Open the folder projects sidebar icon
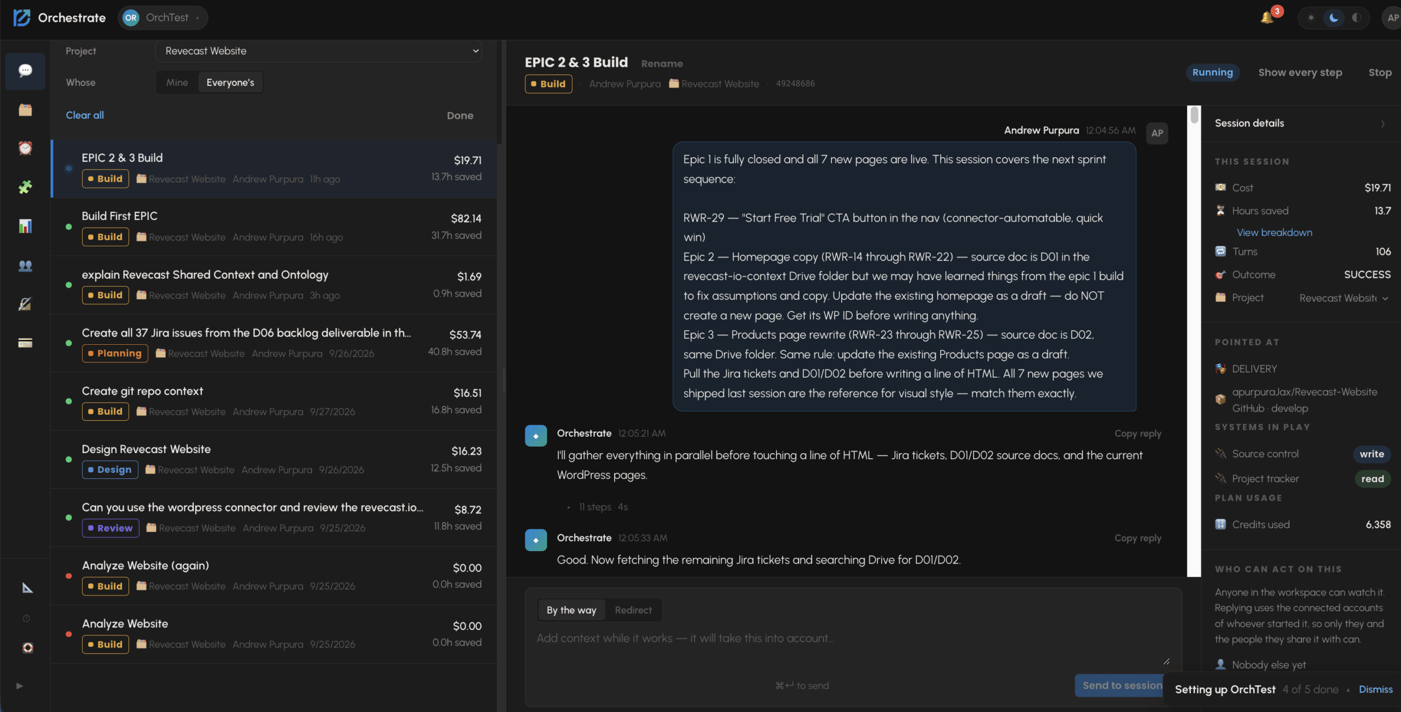 pos(25,109)
